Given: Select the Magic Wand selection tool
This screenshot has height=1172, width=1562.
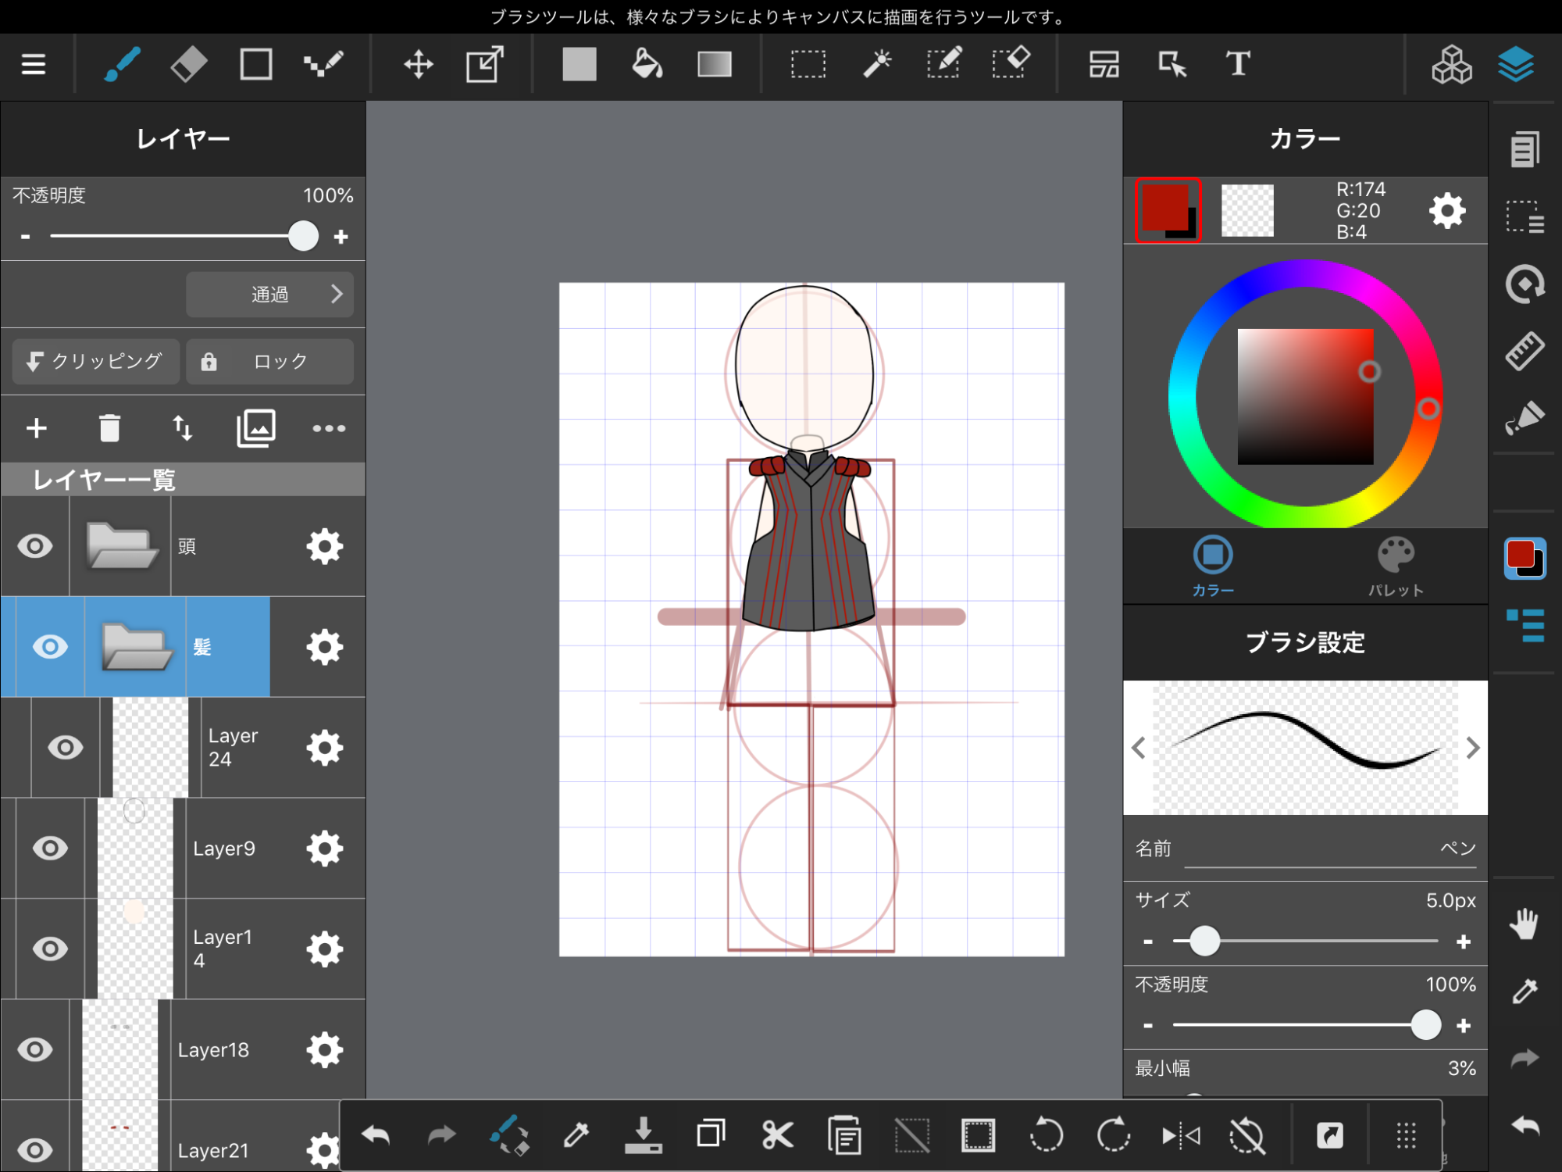Looking at the screenshot, I should pyautogui.click(x=876, y=64).
